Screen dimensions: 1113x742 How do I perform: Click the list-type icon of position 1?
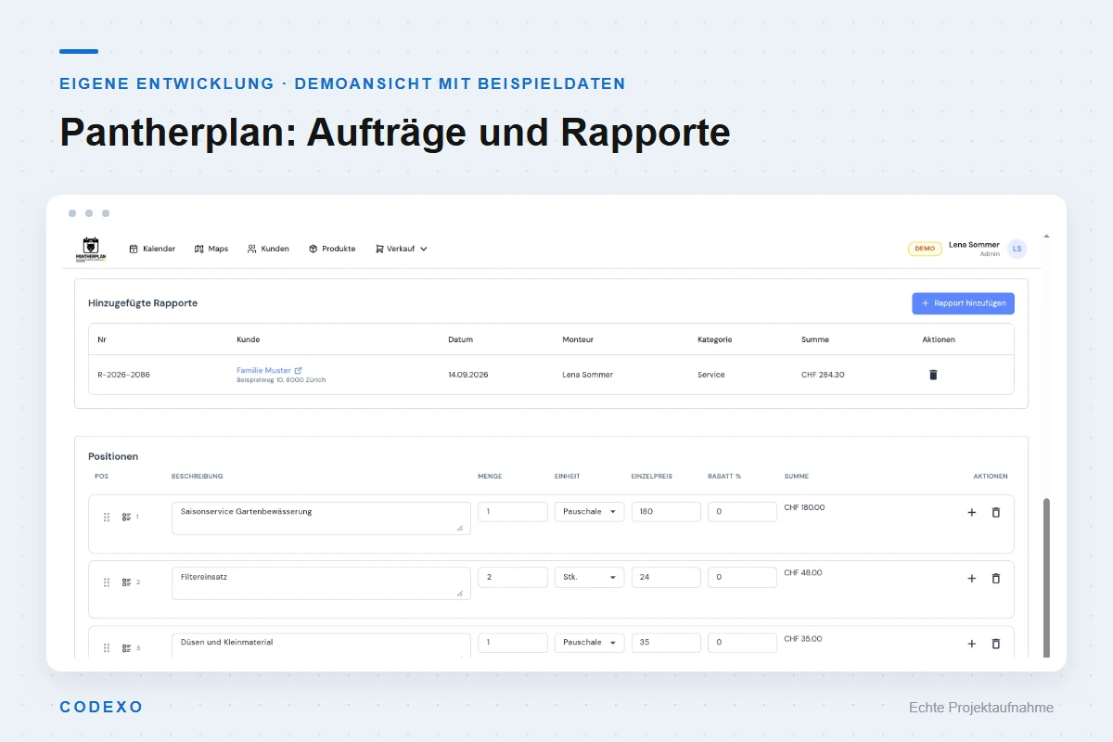[126, 517]
